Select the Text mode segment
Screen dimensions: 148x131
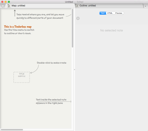(103, 13)
